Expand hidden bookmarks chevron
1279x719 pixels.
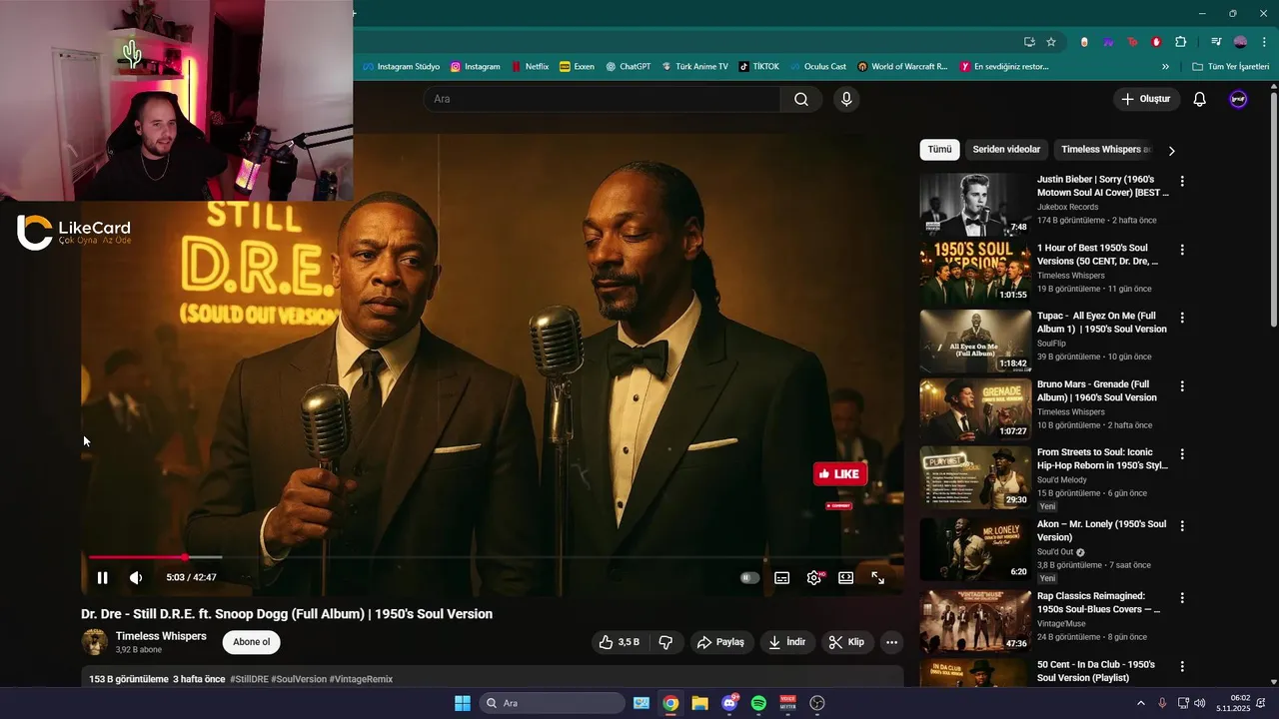point(1165,67)
